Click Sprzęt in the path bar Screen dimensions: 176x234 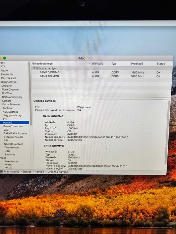pyautogui.click(x=27, y=171)
